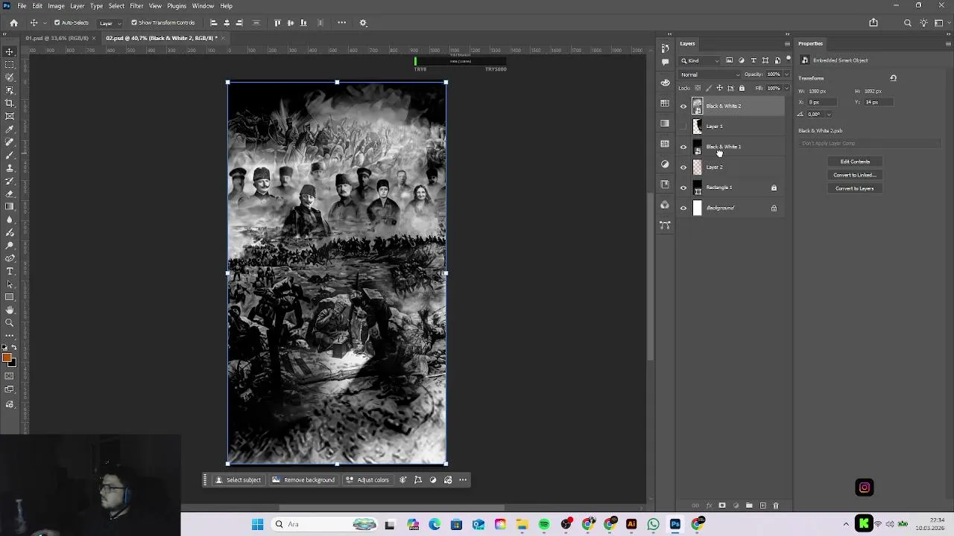
Task: Hide the Black & White 1 layer
Action: point(683,147)
